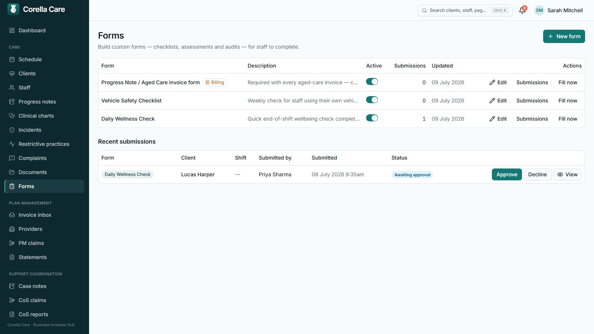Click the pencil icon for Vehicle Safety Checklist

click(492, 101)
